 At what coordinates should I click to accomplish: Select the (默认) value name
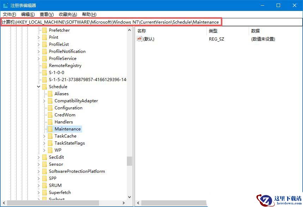click(x=149, y=39)
